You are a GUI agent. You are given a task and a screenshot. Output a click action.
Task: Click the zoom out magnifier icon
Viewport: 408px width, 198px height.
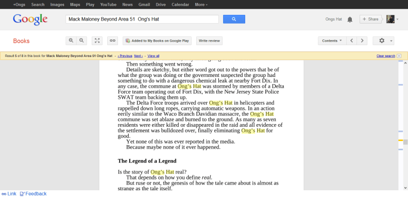coord(82,41)
